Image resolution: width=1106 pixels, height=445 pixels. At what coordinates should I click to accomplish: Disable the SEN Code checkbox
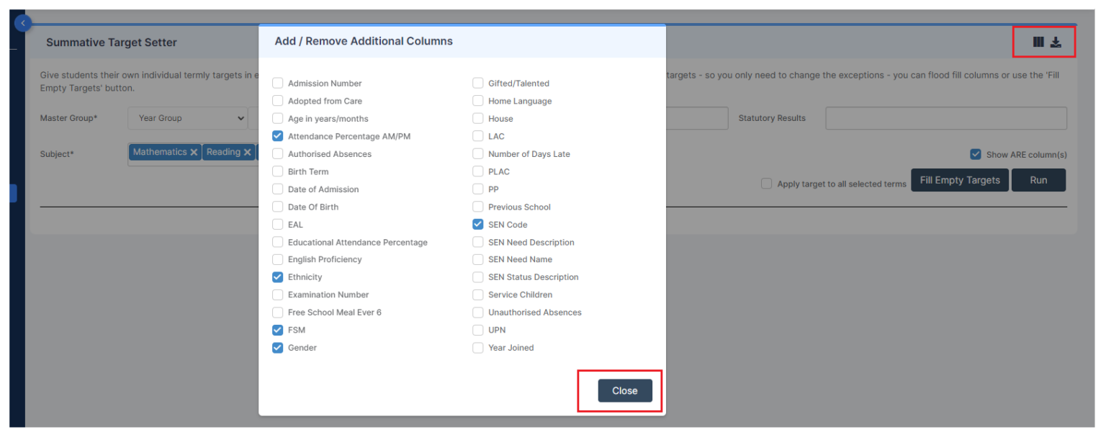click(477, 224)
